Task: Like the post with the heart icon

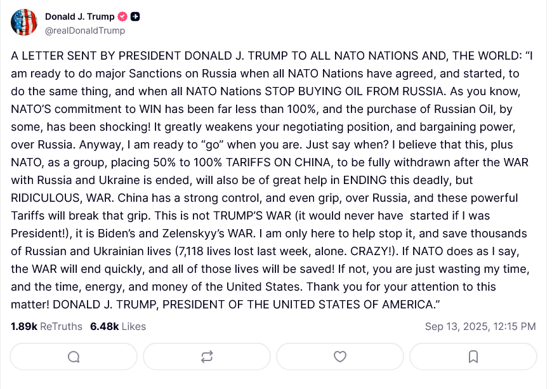Action: point(340,357)
